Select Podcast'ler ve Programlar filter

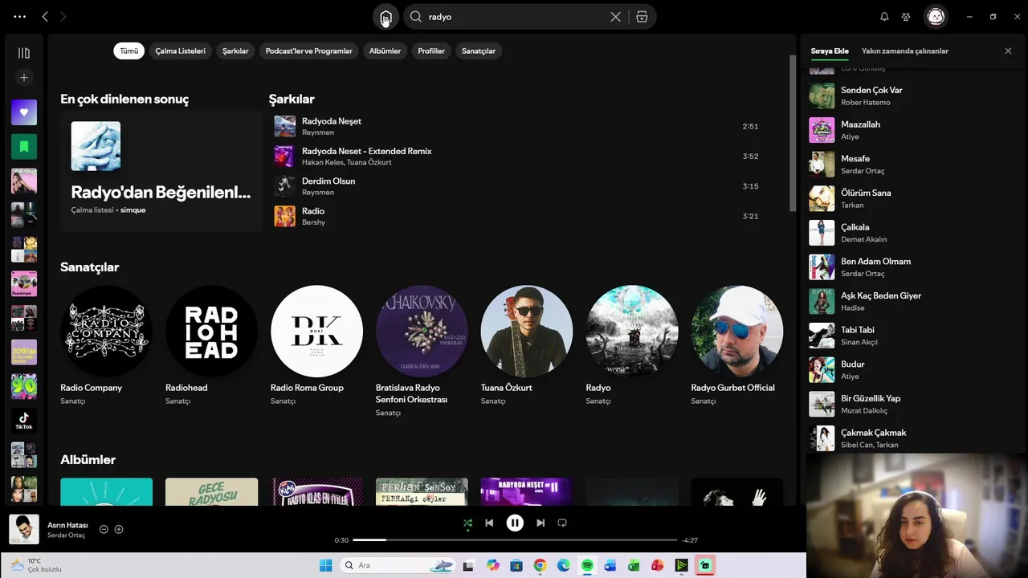click(x=309, y=51)
